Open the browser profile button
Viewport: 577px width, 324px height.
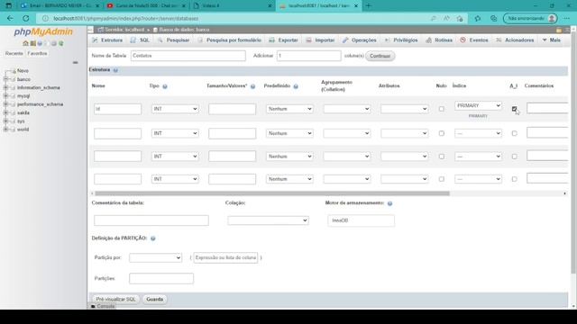530,18
